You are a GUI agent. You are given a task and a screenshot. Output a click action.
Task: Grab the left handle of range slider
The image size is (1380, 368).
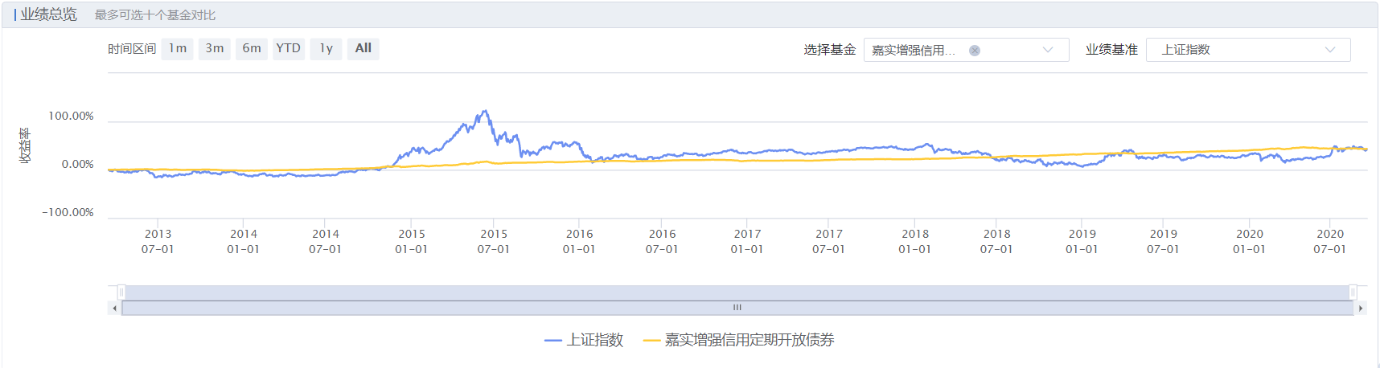tap(121, 292)
